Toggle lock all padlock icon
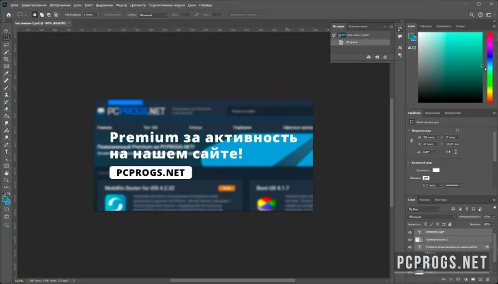The height and width of the screenshot is (284, 498). [449, 224]
